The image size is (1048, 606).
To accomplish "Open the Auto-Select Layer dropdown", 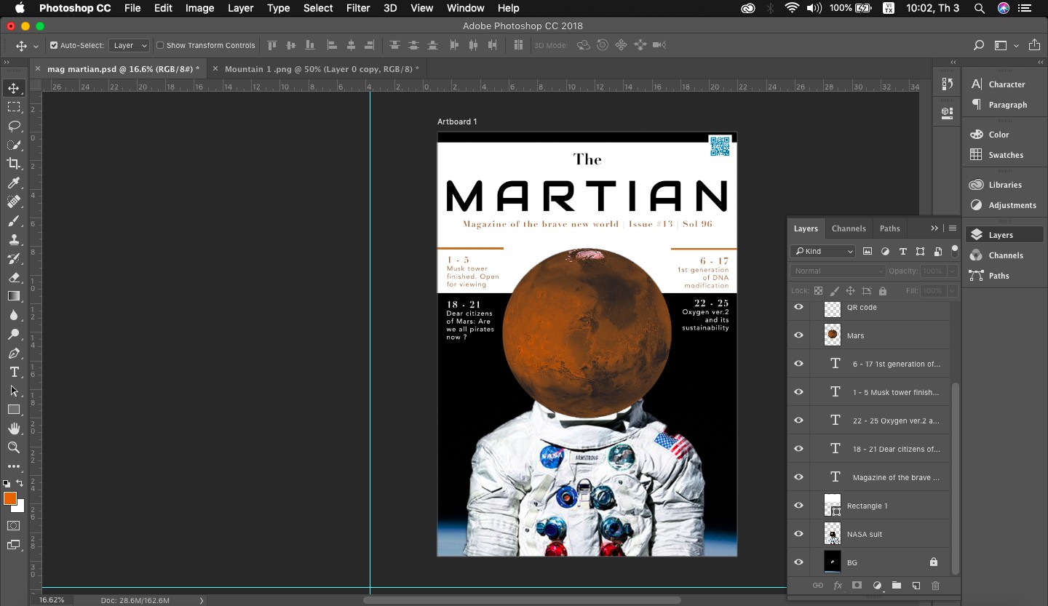I will coord(130,45).
